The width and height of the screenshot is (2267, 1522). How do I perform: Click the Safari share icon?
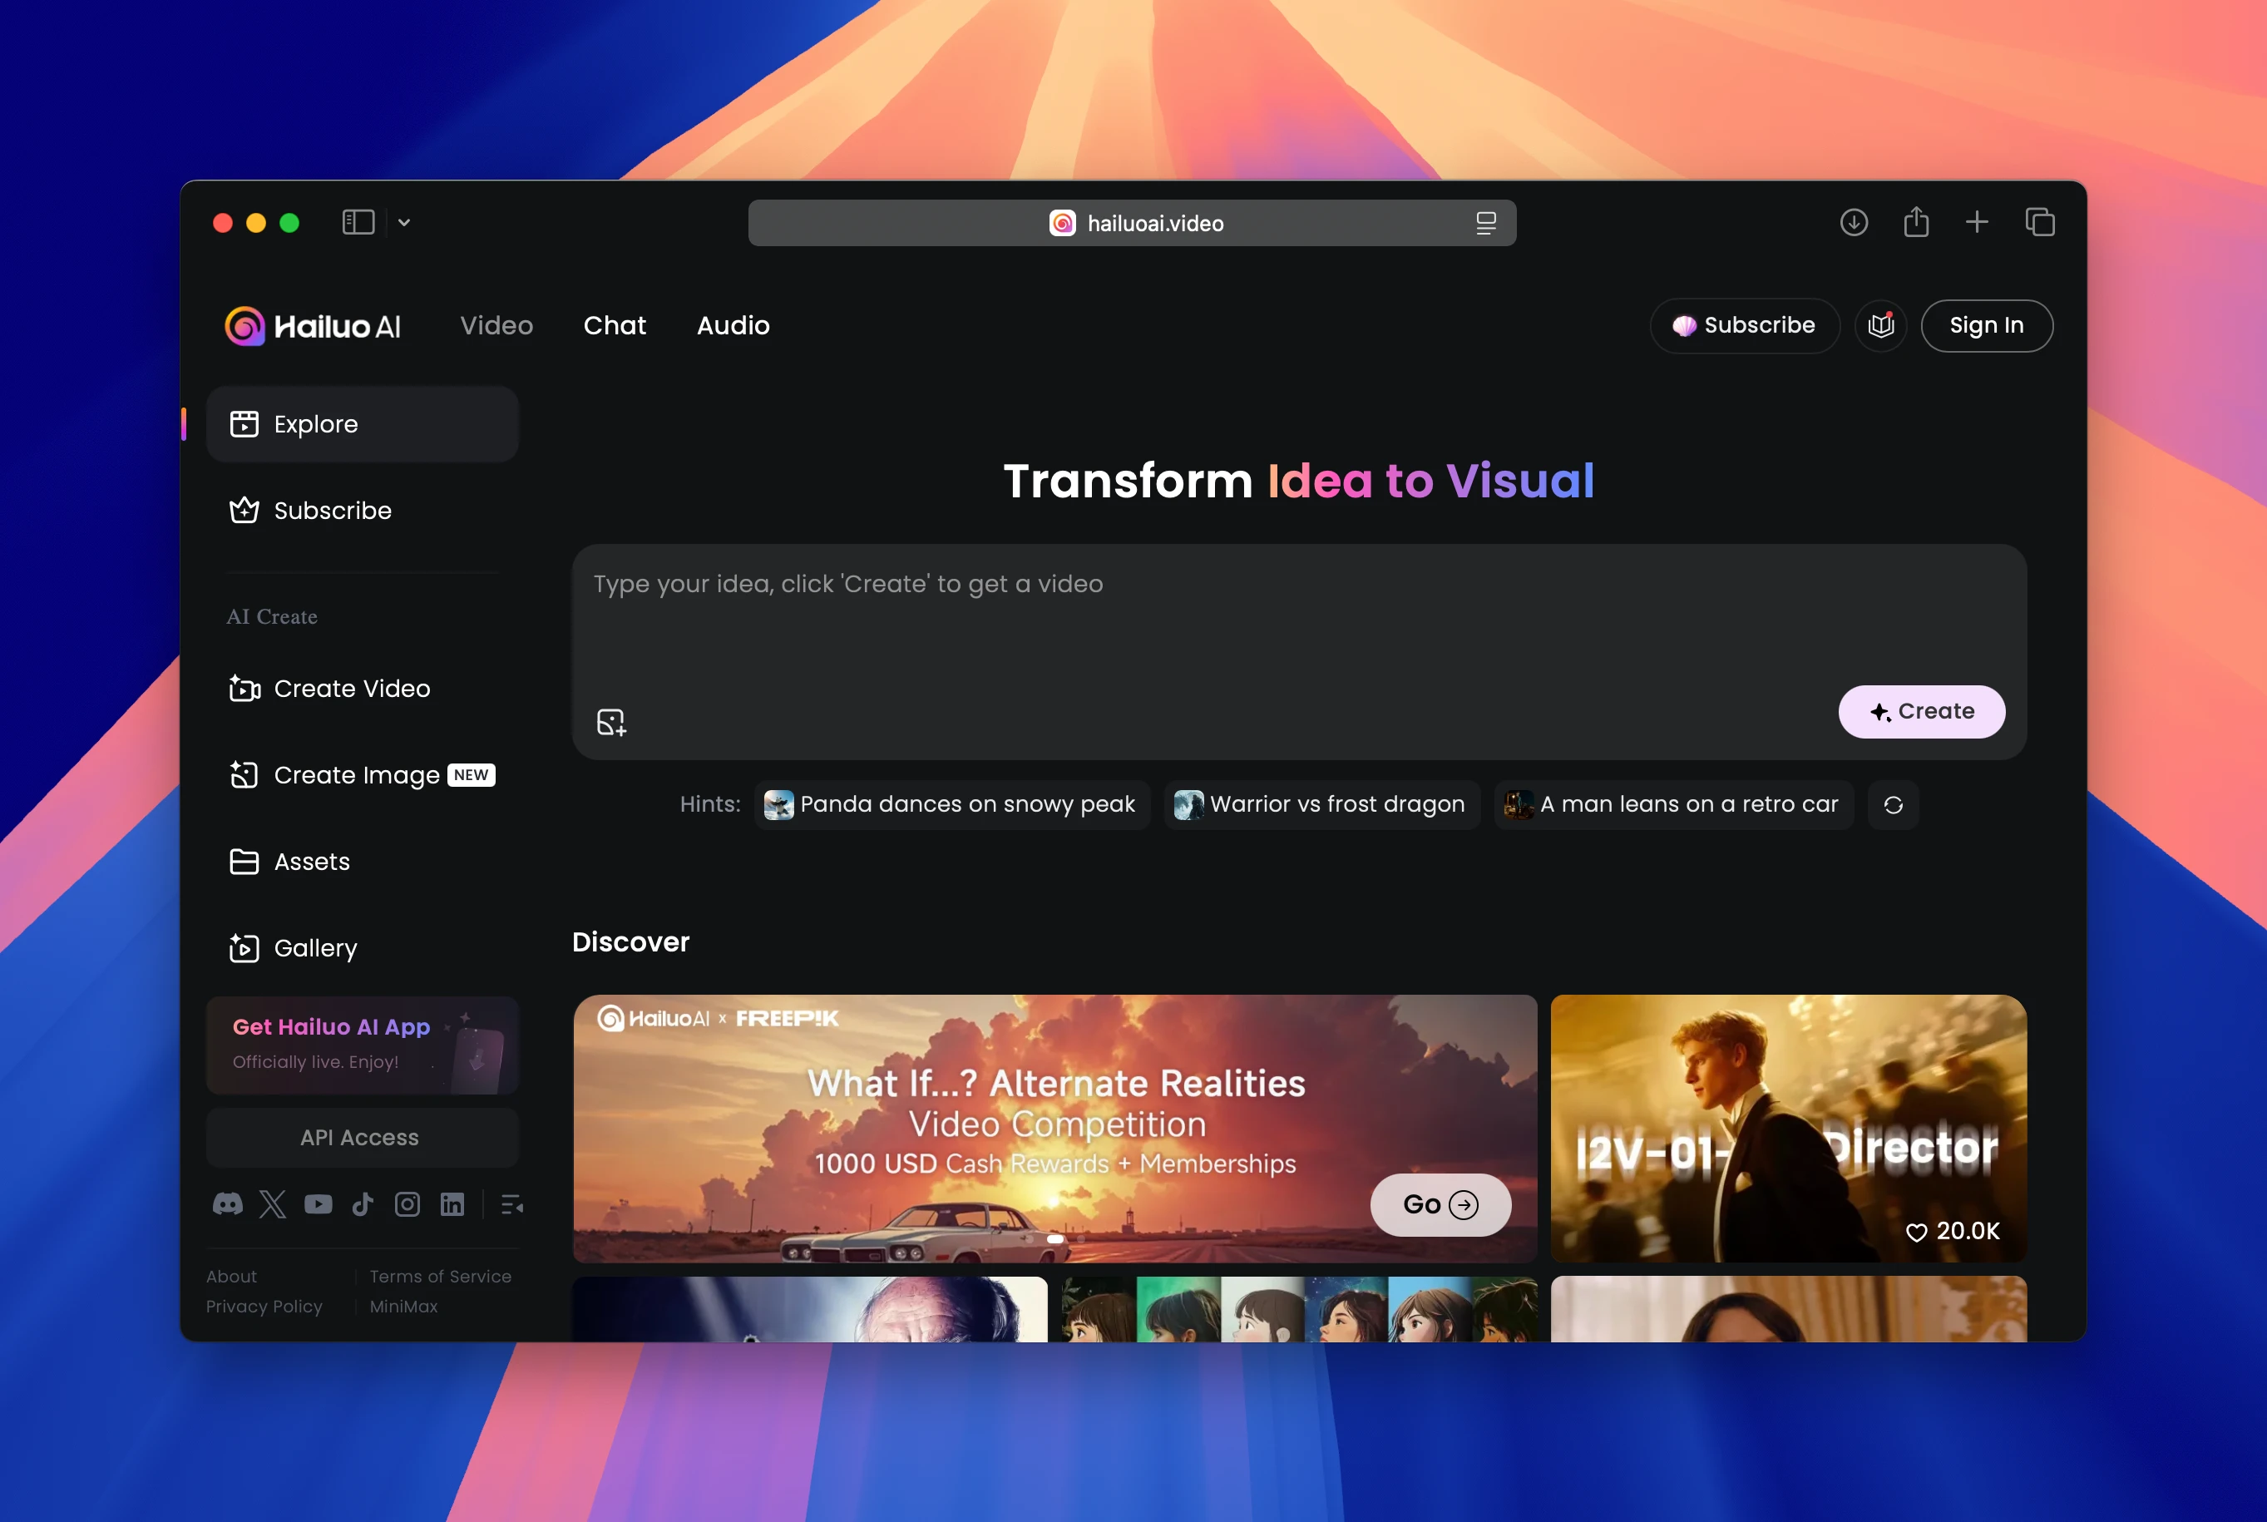click(1916, 222)
